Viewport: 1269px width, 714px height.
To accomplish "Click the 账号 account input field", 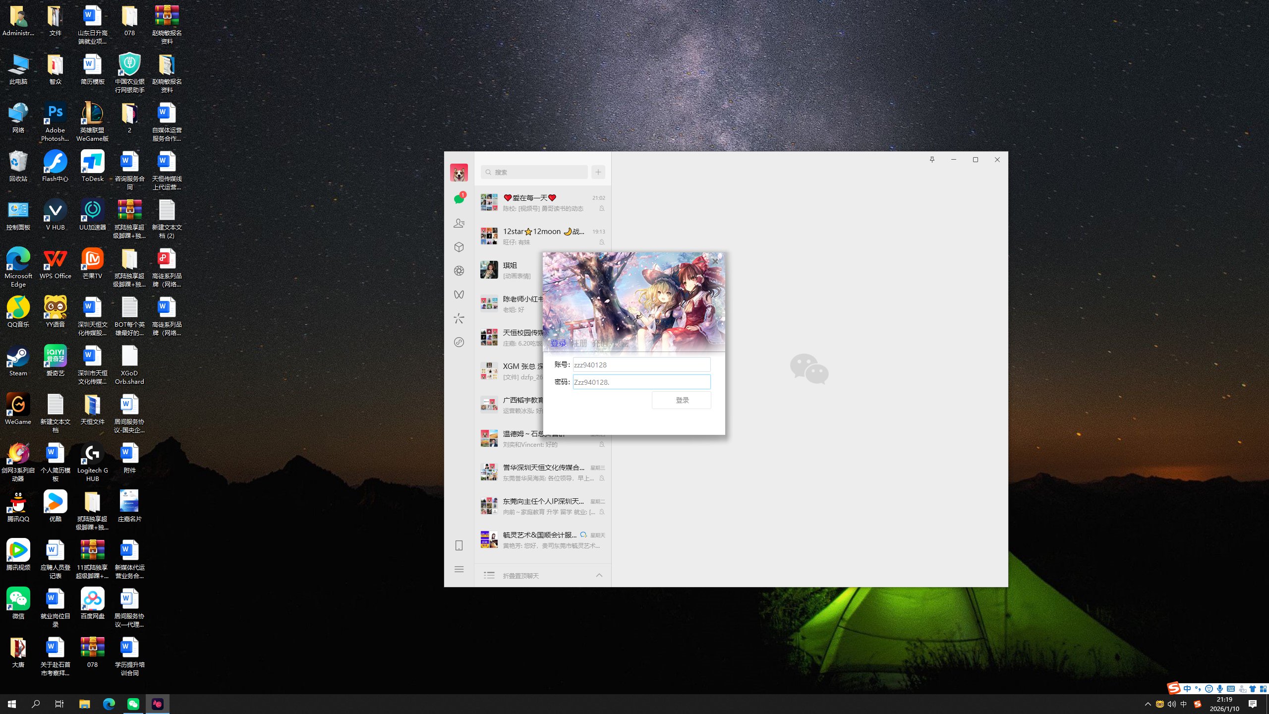I will coord(641,365).
